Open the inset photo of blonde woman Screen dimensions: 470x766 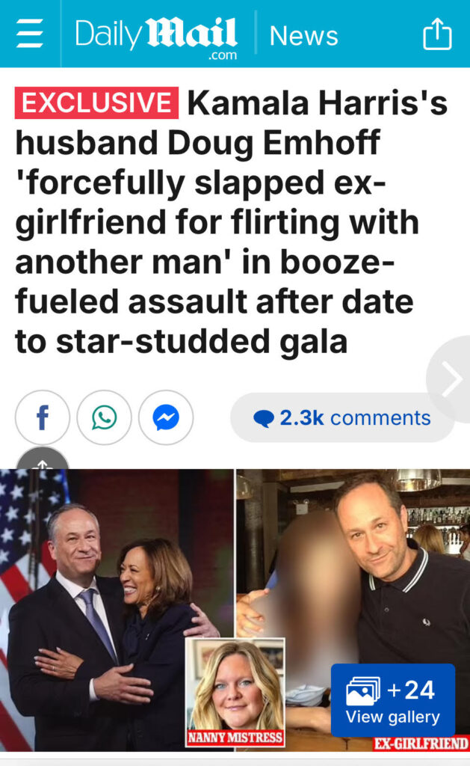235,692
